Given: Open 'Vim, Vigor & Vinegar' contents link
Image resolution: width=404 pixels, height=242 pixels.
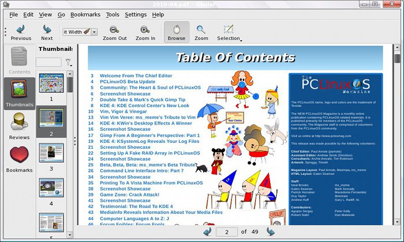Looking at the screenshot, I should tap(123, 111).
